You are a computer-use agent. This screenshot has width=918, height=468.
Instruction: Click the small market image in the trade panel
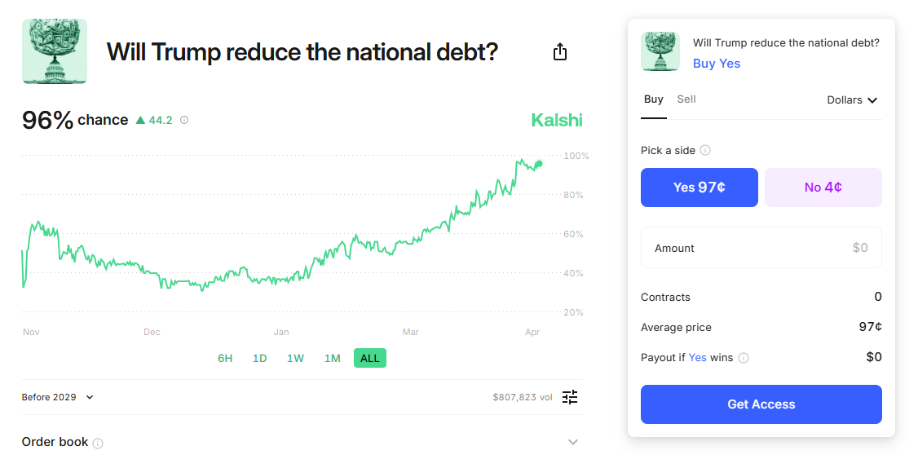point(660,51)
